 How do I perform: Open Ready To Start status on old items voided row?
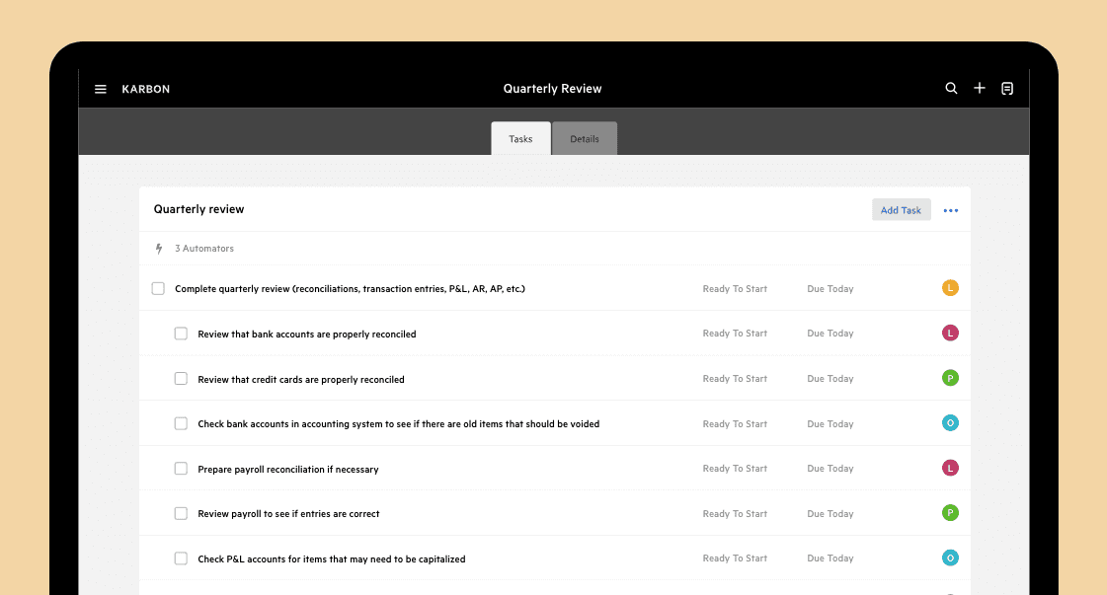click(735, 423)
